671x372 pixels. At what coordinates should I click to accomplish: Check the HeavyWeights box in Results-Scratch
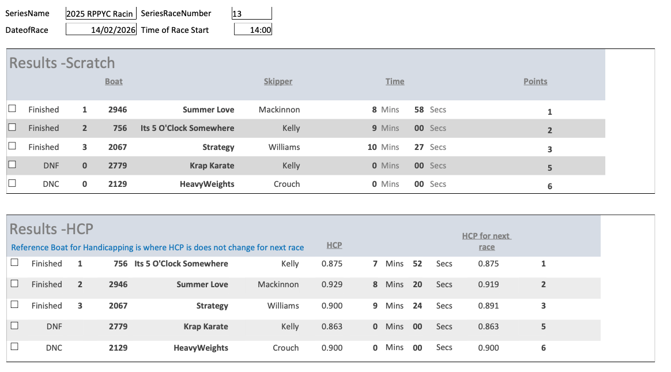tap(12, 183)
